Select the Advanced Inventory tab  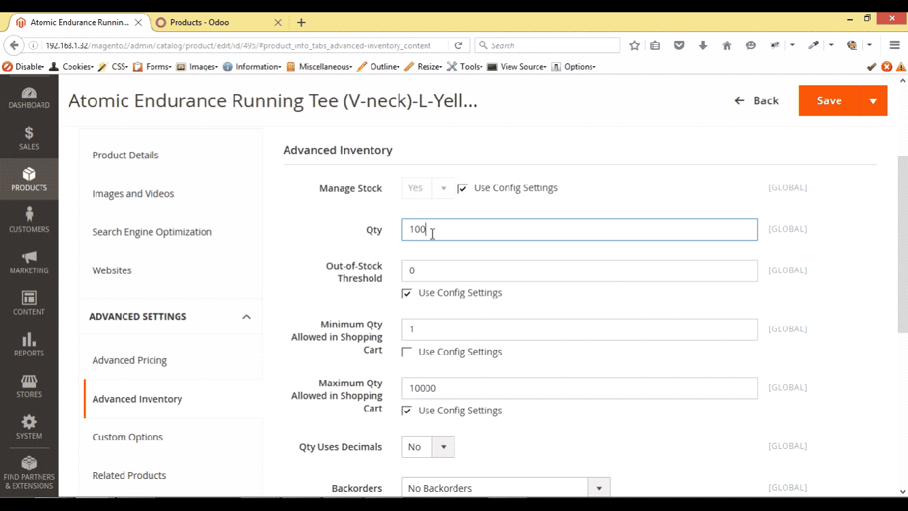137,399
